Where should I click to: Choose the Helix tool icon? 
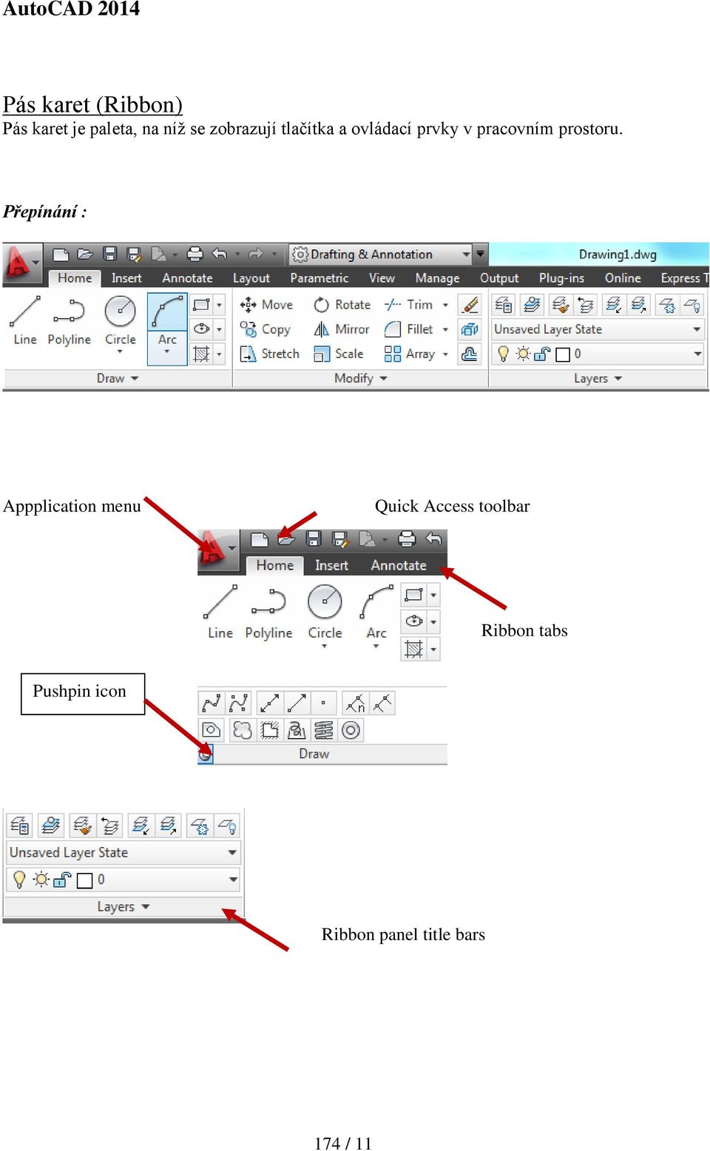click(324, 731)
